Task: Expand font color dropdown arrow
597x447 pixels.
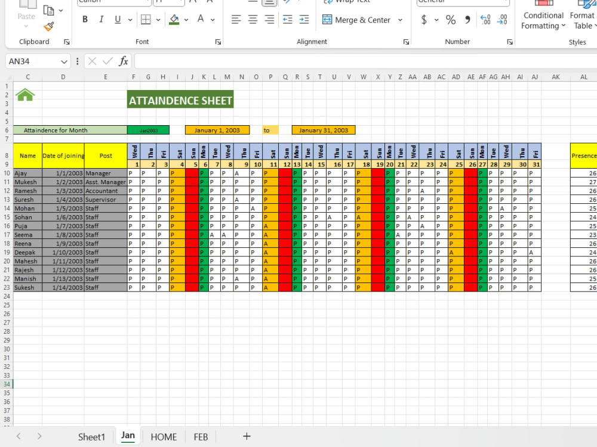Action: (213, 20)
